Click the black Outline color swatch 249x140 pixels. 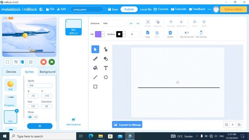(119, 34)
